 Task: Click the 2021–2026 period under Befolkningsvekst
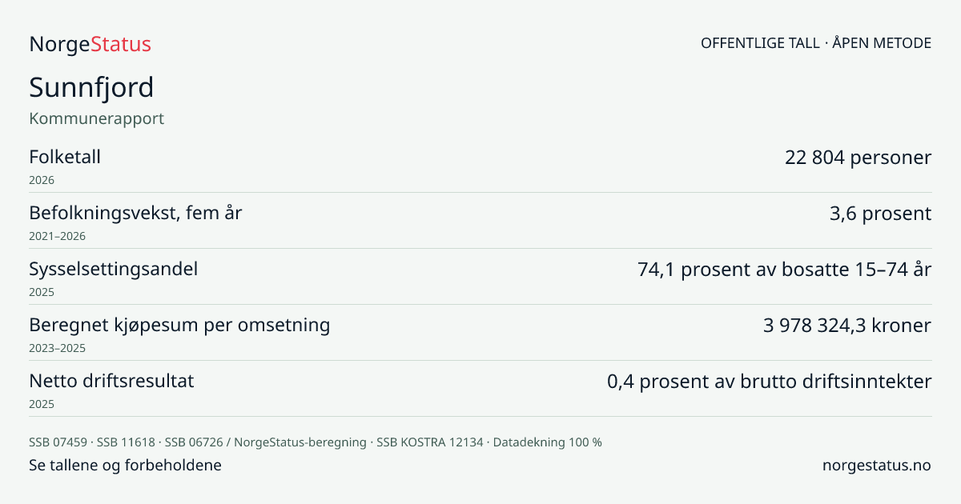point(57,236)
